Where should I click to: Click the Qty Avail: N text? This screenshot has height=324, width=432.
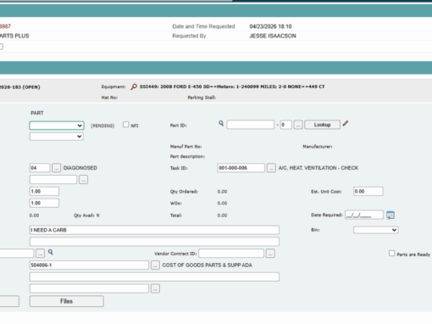[x=86, y=215]
